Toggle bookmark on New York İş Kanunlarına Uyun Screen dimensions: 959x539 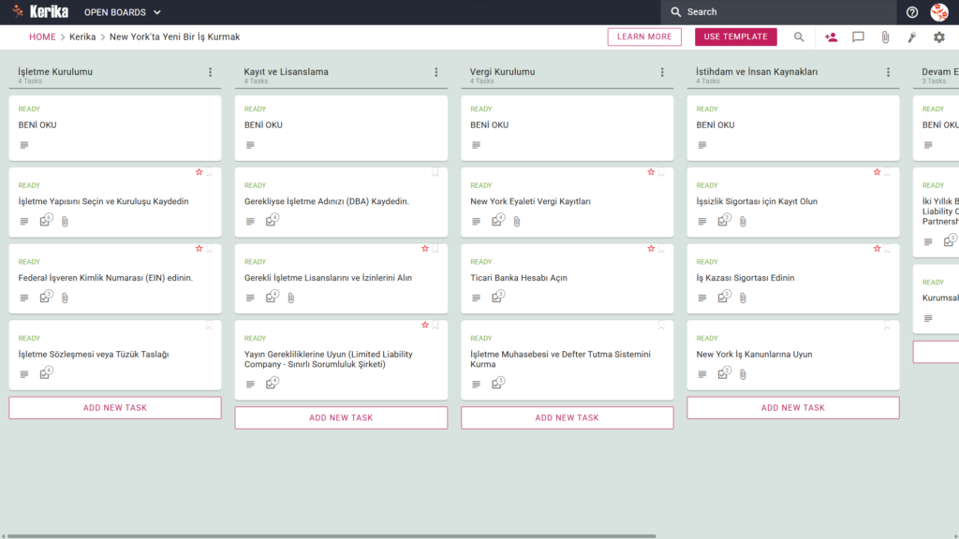point(888,326)
